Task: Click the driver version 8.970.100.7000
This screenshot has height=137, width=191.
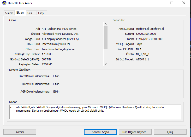Action: click(x=146, y=34)
